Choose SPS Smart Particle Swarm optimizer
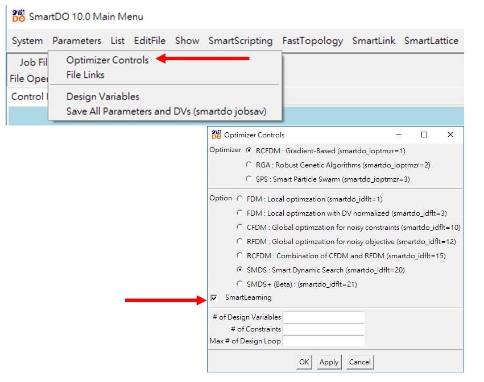Screen dimensions: 484x382 click(x=249, y=179)
